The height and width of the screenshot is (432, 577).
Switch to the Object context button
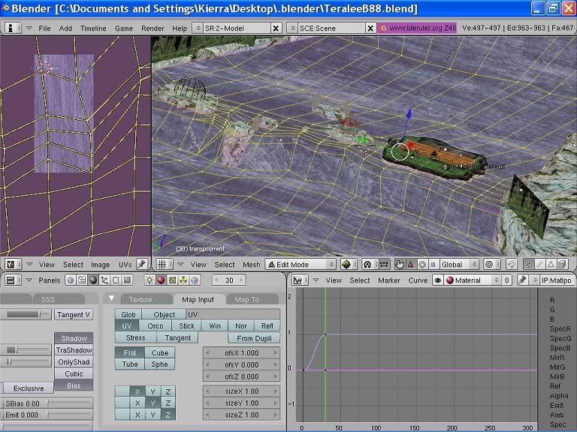pyautogui.click(x=104, y=280)
